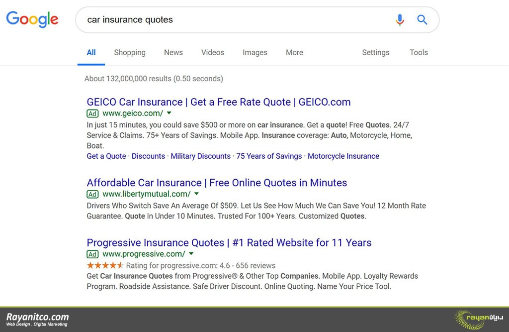Screen dimensions: 509x332
Task: Click the Ad badge beside geico.com
Action: (92, 113)
